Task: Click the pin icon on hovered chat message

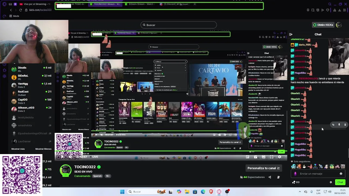Action: click(339, 125)
